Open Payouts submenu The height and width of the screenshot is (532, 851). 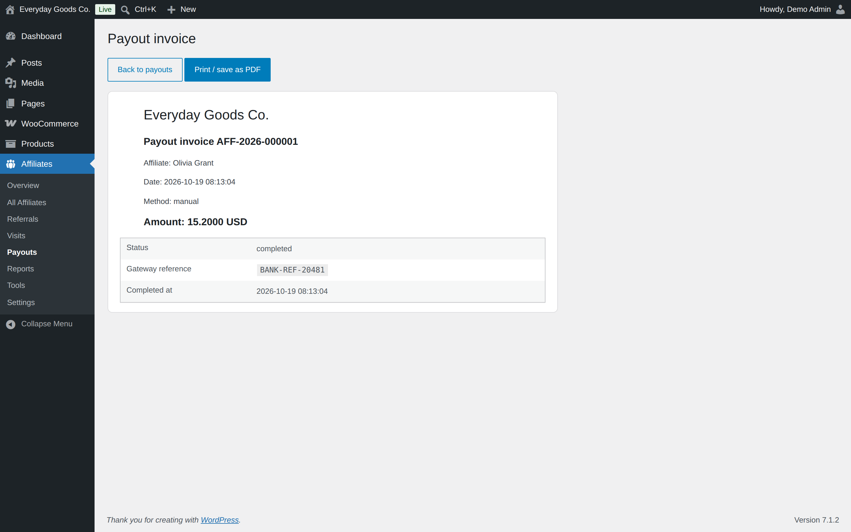coord(22,252)
